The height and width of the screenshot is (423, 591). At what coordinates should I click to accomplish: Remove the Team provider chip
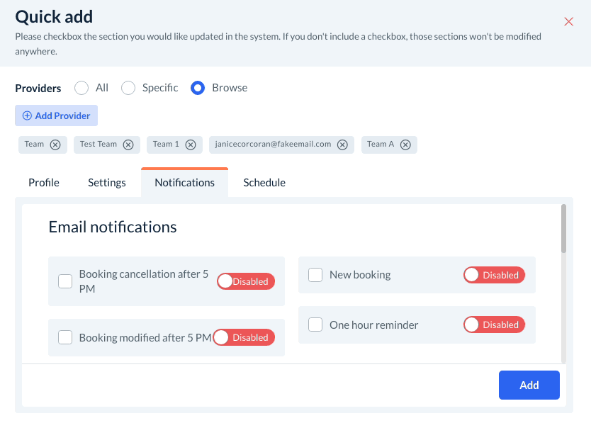(x=55, y=145)
